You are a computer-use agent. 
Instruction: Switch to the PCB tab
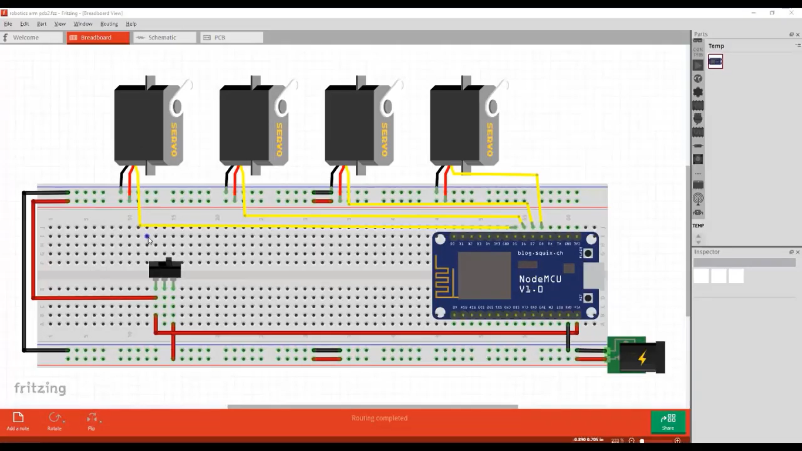(220, 38)
